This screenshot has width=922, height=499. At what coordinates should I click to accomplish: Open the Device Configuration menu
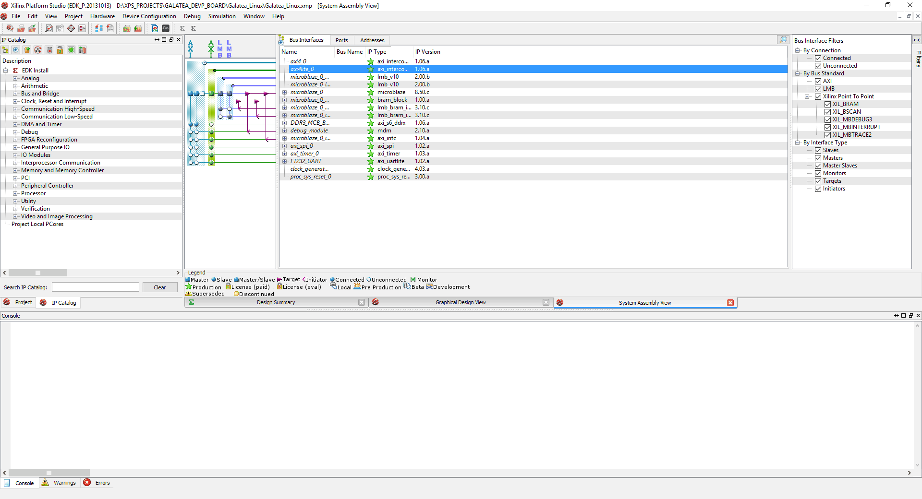[149, 16]
